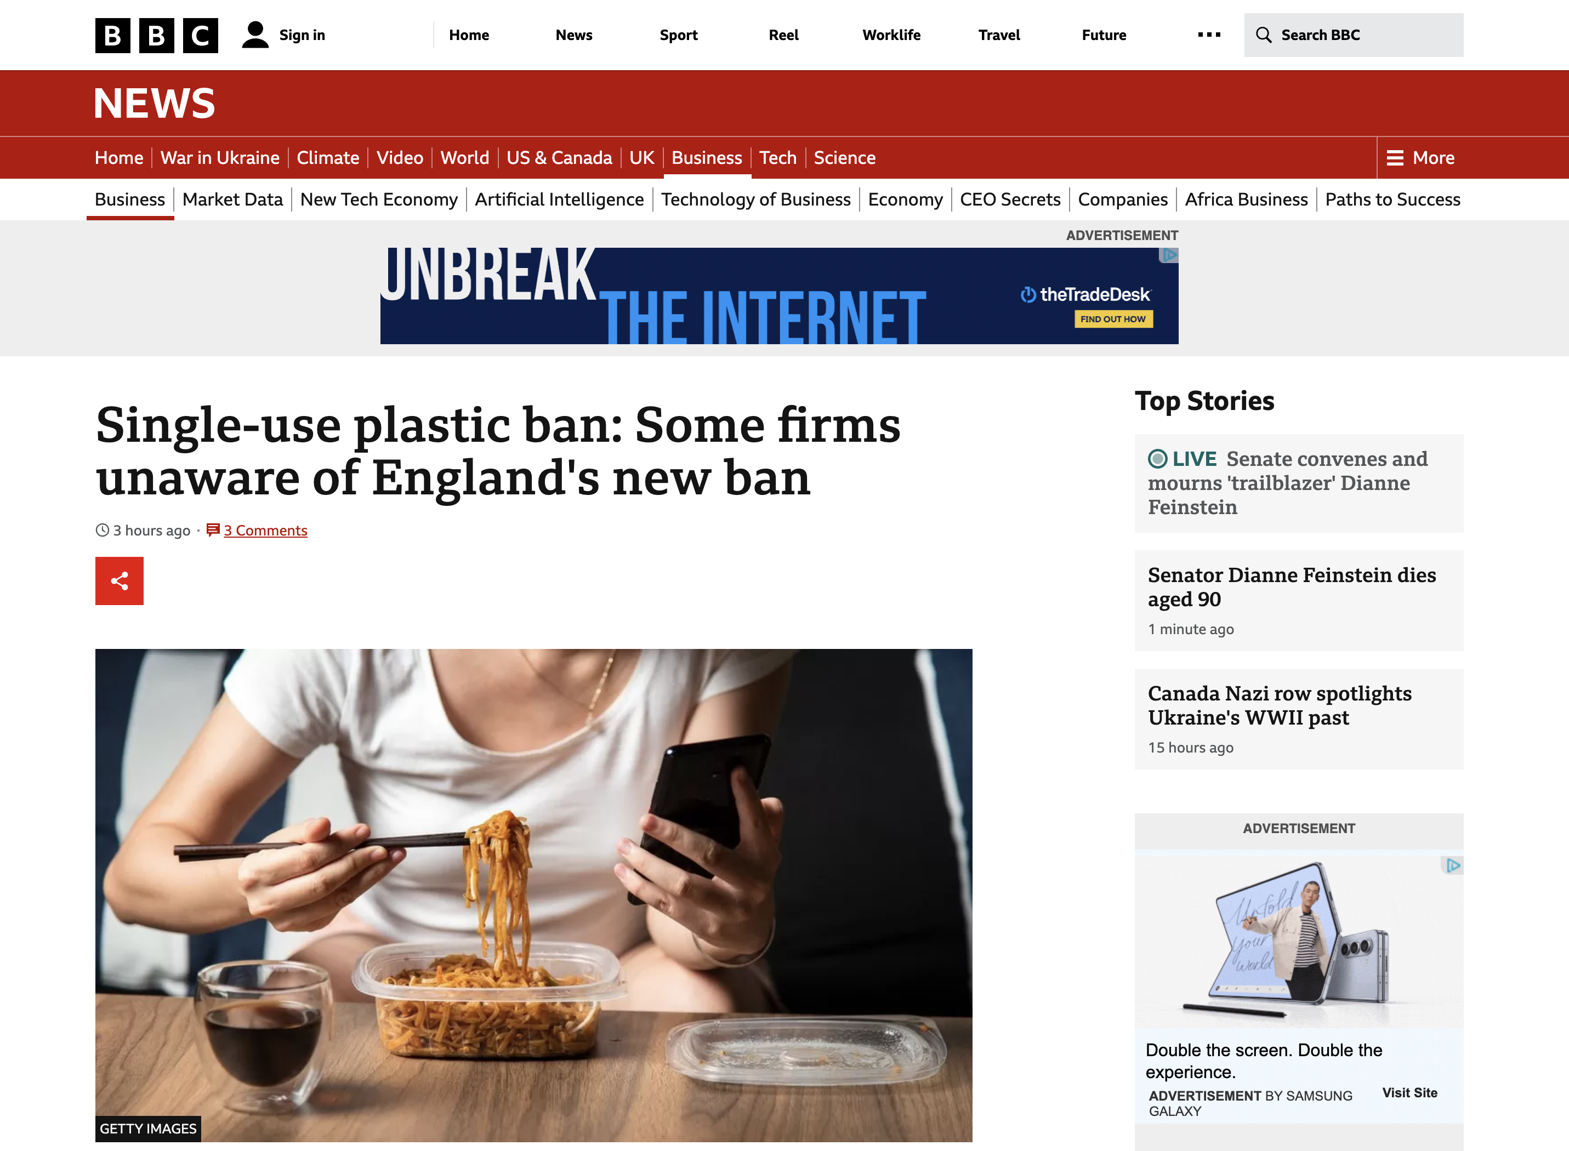Viewport: 1569px width, 1151px height.
Task: Click the LIVE indicator circle icon
Action: click(x=1157, y=458)
